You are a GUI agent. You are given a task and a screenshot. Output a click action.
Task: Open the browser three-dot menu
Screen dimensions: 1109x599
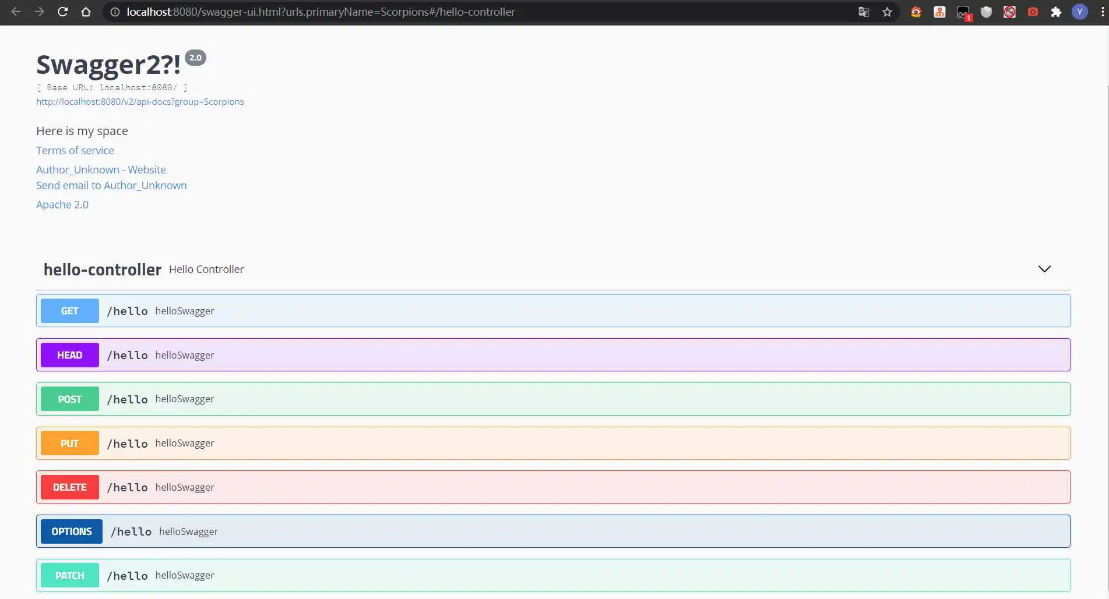1102,12
